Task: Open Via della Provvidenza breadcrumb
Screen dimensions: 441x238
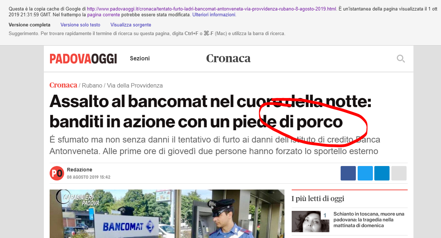Action: click(x=135, y=86)
